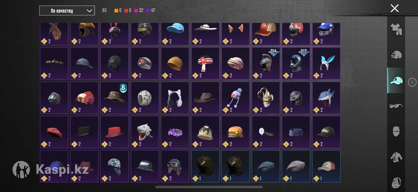Screen dimensions: 418x192
Task: Select the S12 season helmet
Action: click(296, 63)
